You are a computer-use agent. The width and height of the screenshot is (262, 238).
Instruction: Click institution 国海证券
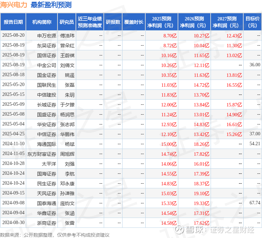(47, 173)
